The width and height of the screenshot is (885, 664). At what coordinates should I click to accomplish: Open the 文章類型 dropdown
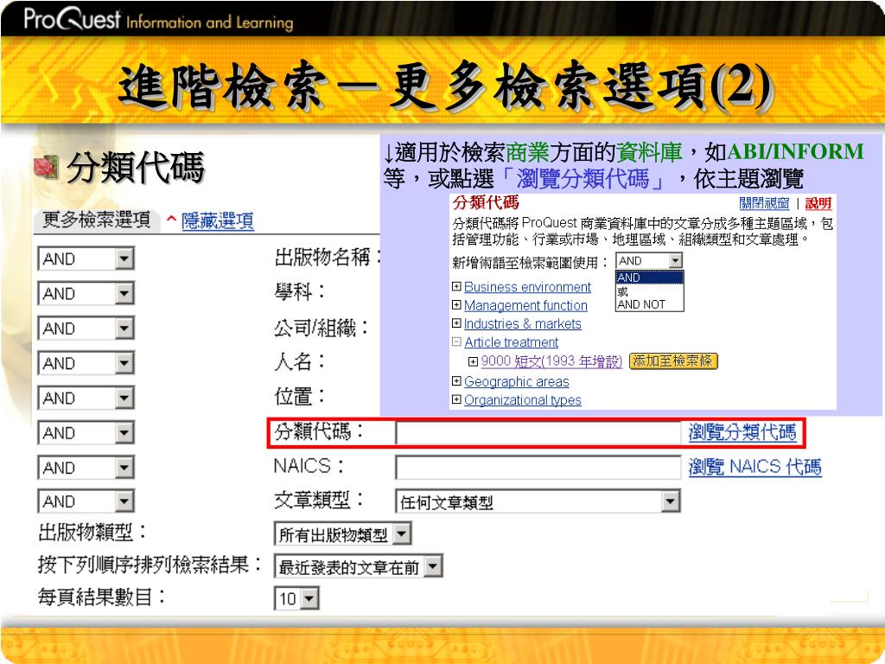point(538,501)
